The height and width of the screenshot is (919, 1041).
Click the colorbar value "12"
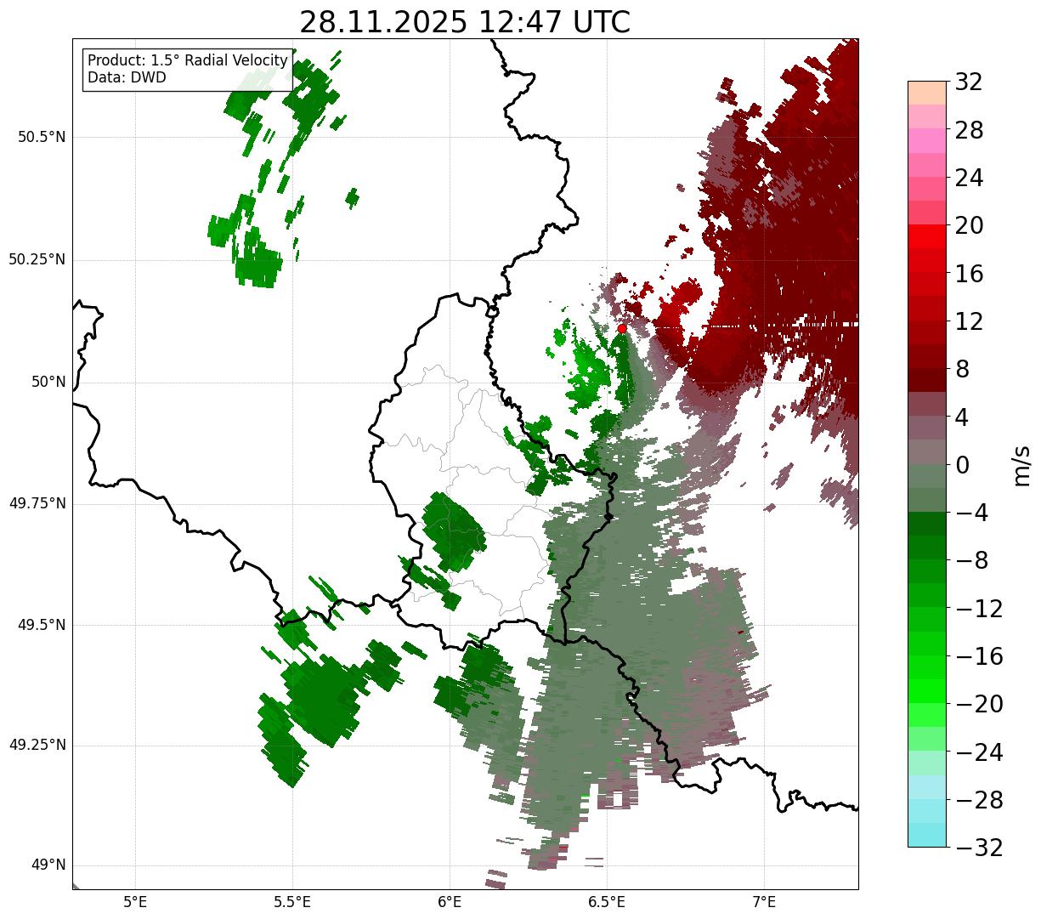[x=969, y=321]
